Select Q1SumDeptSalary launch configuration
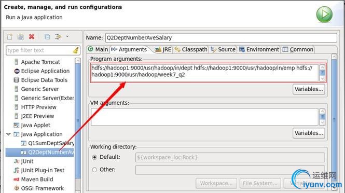345x193 pixels. click(x=47, y=143)
